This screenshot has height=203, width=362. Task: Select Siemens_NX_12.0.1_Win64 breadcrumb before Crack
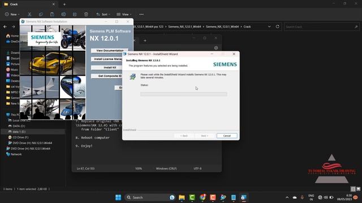point(222,27)
